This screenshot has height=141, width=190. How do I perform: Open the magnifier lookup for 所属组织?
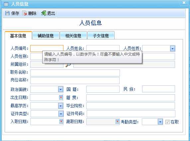(68, 65)
